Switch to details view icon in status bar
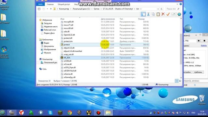The image size is (208, 117). (x=176, y=81)
